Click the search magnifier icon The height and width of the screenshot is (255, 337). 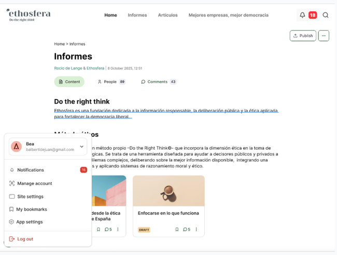[326, 15]
